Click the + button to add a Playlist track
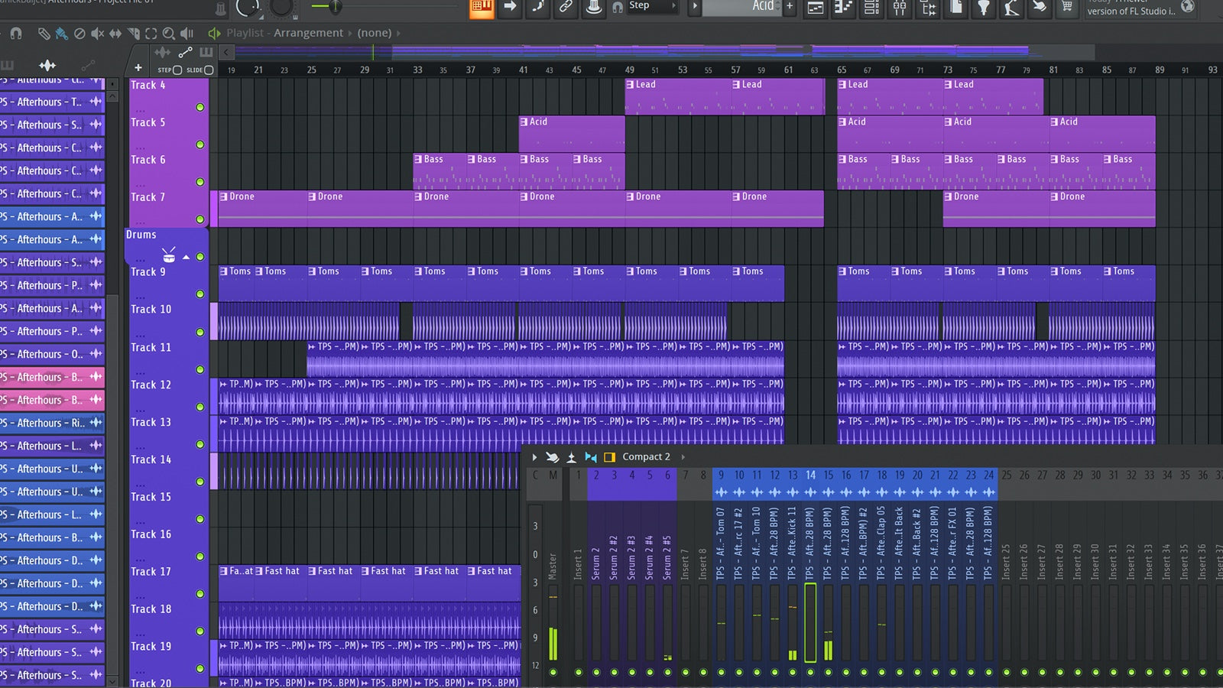Image resolution: width=1223 pixels, height=688 pixels. point(138,67)
